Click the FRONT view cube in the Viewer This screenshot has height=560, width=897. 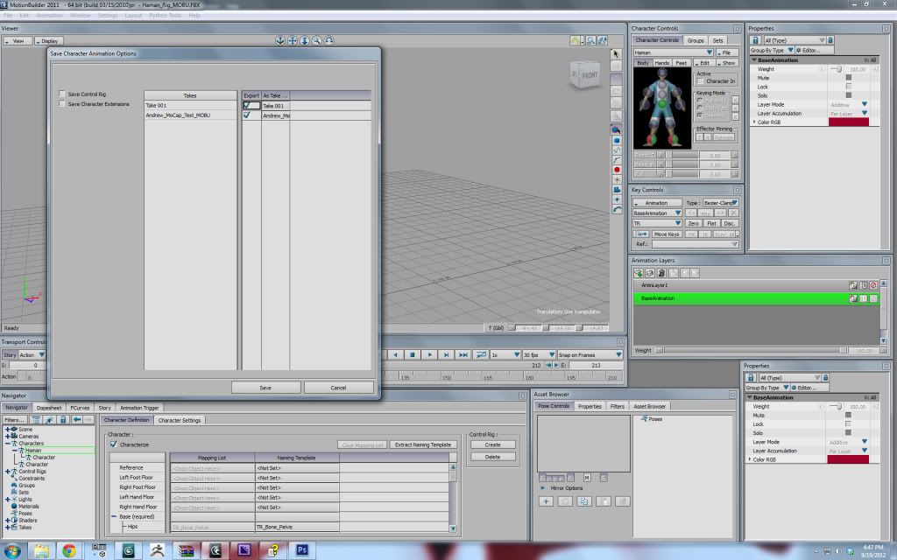coord(584,74)
